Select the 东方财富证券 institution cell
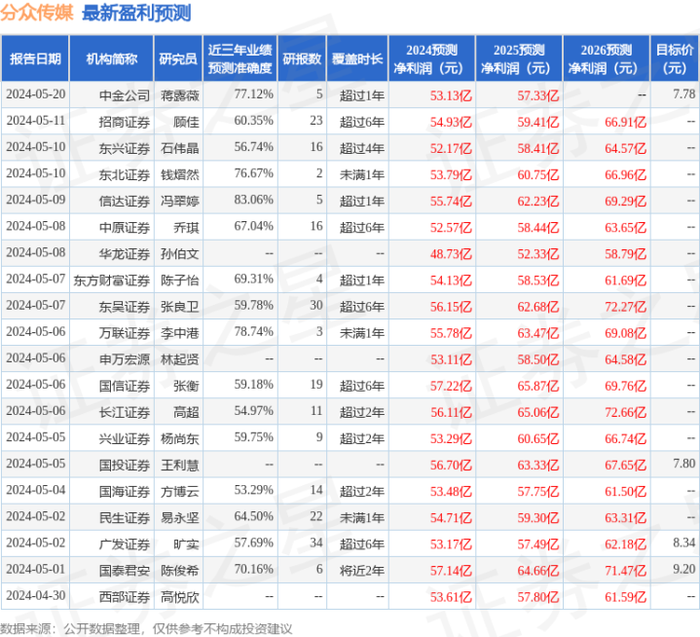Image resolution: width=700 pixels, height=637 pixels. coord(112,281)
